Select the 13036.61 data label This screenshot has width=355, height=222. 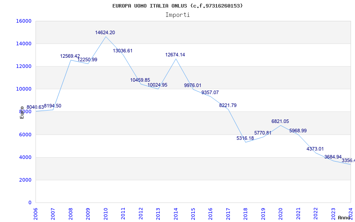(122, 51)
